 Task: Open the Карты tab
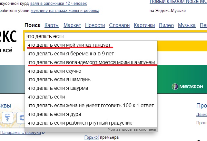tap(52, 25)
